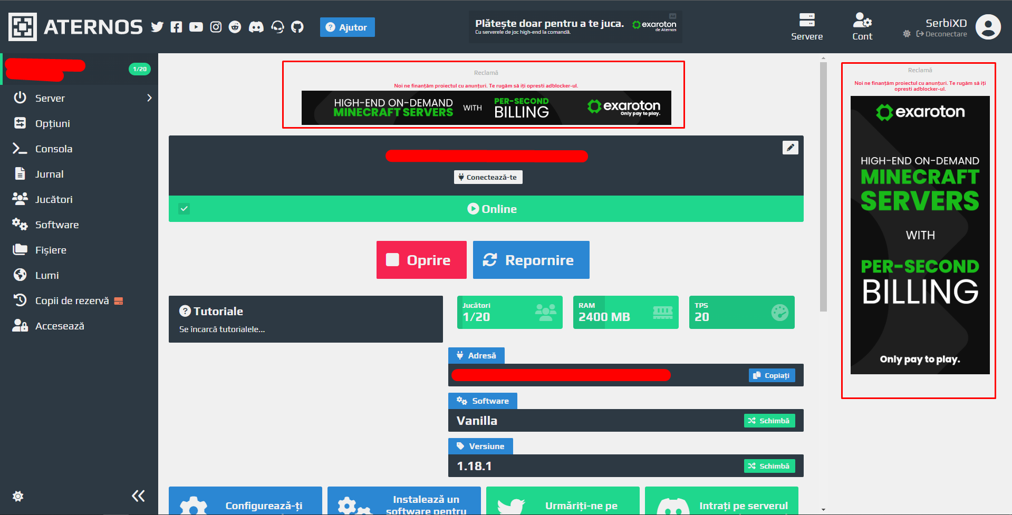Open the Discord icon in the header
Image resolution: width=1012 pixels, height=515 pixels.
coord(256,27)
